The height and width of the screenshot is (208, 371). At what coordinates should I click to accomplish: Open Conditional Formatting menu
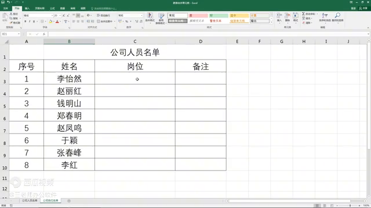coord(150,18)
